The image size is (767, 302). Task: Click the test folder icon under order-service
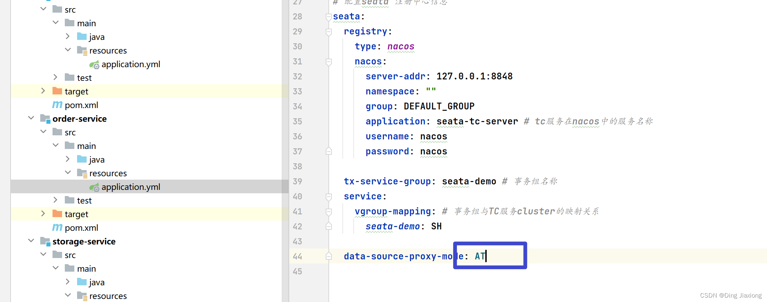[x=70, y=200]
